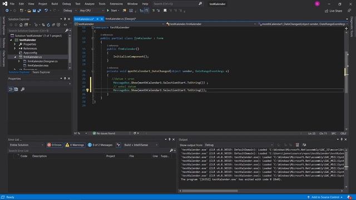Select frmKalender.Designer.cs in Solution Explorer
Screen dimensions: 356x200
point(42,61)
